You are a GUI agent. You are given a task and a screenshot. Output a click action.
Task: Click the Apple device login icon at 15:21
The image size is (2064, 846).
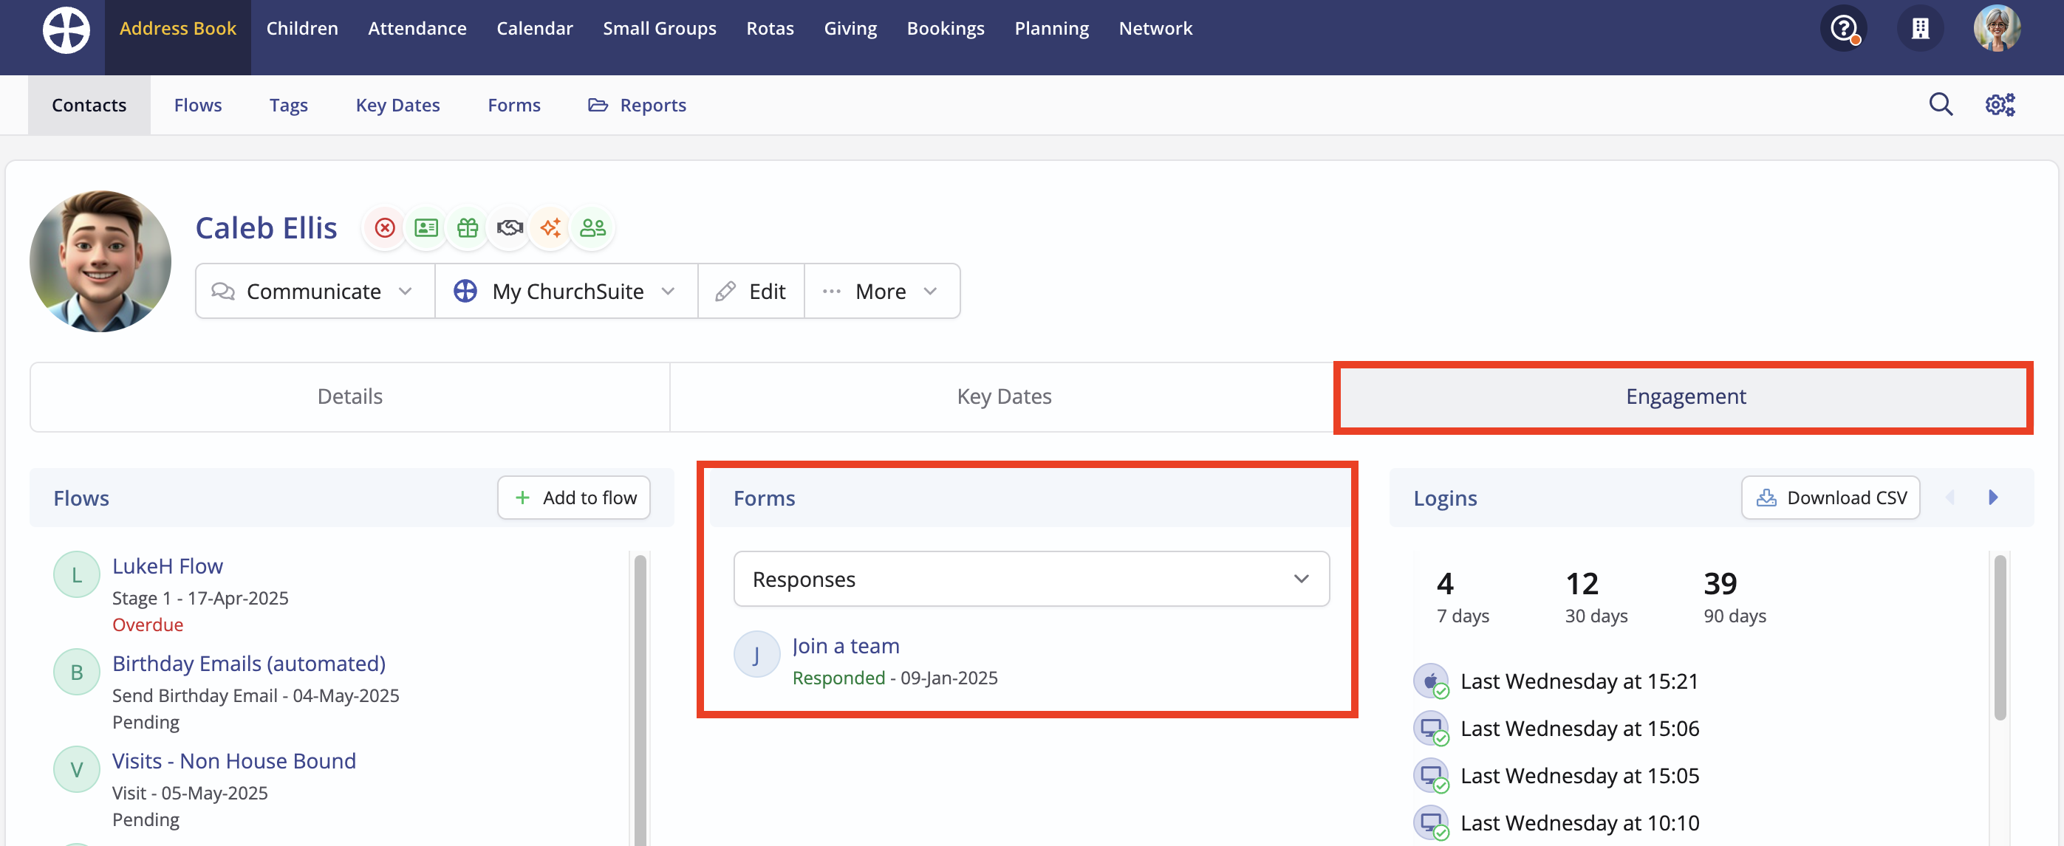(x=1431, y=681)
